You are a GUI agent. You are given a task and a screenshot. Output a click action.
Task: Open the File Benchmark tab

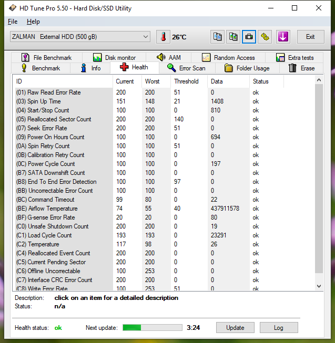tap(47, 58)
